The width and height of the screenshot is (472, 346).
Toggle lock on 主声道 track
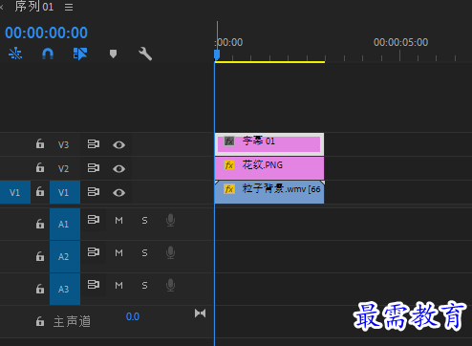[x=40, y=321]
